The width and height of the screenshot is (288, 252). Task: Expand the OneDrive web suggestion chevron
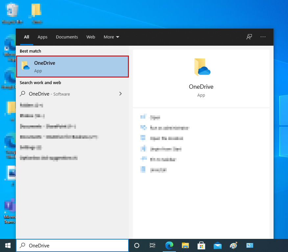120,94
